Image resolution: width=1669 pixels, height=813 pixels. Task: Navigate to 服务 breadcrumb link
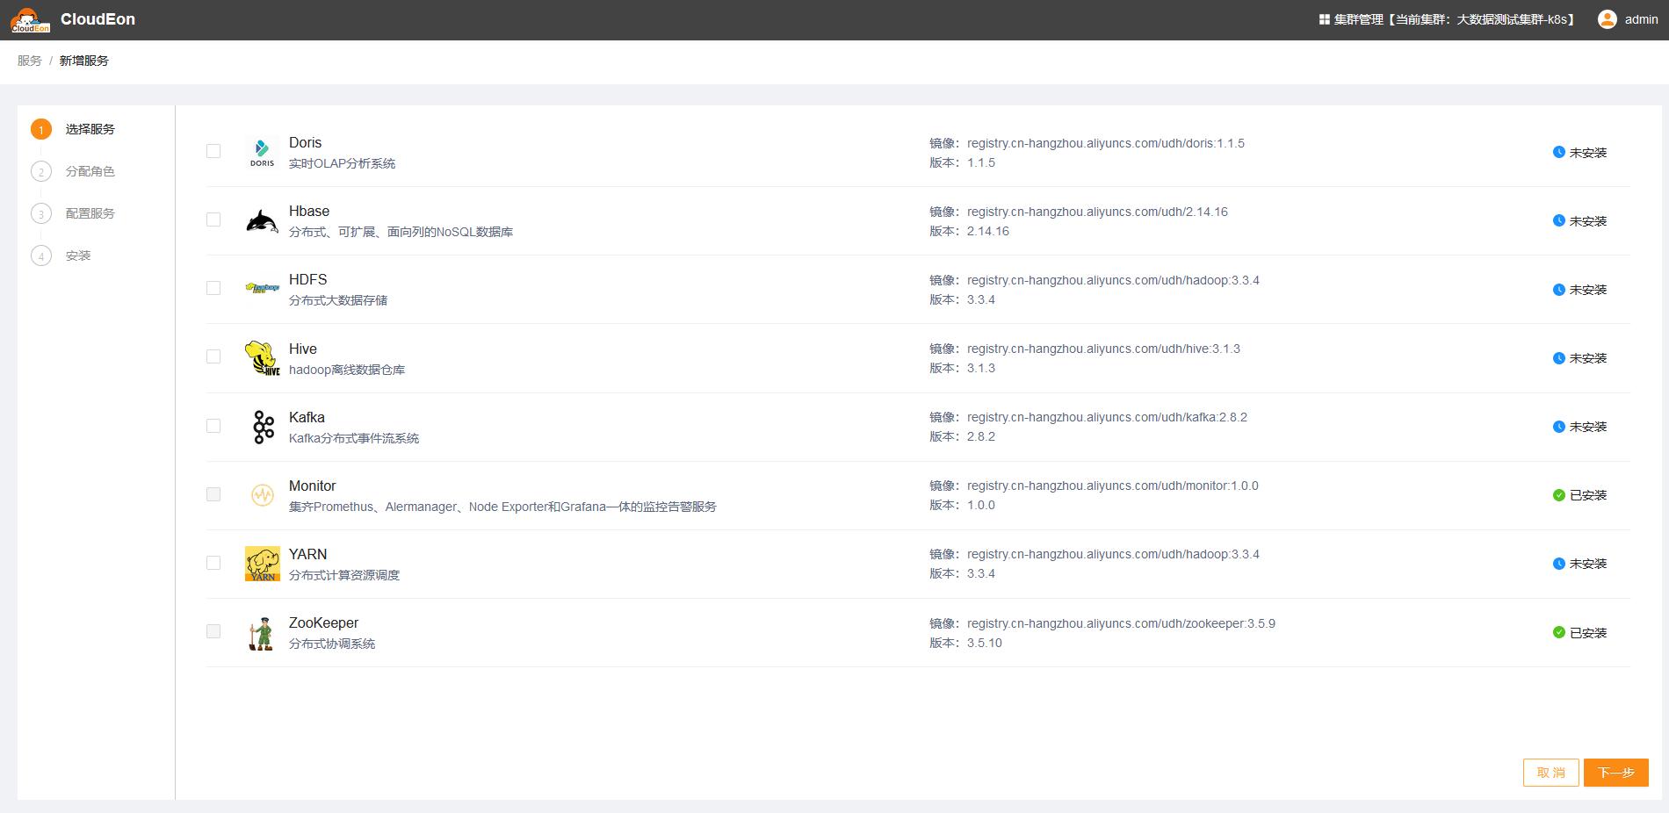tap(30, 61)
